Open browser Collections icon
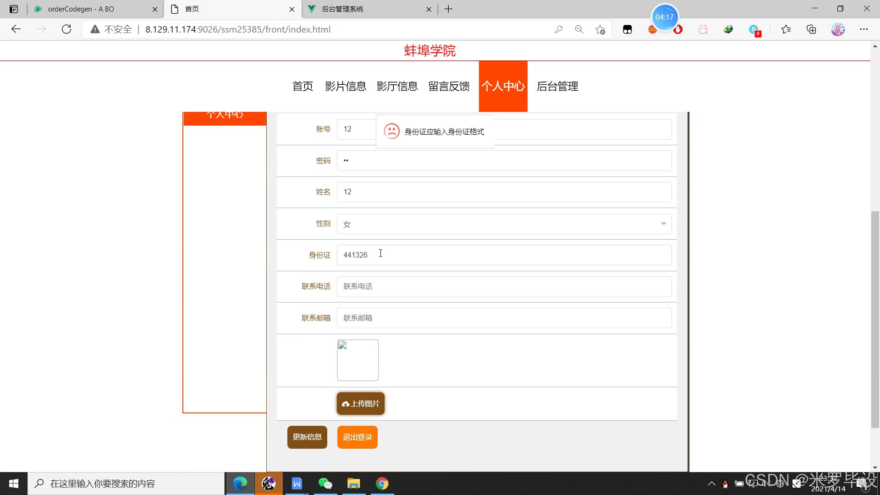Viewport: 880px width, 495px height. click(x=811, y=29)
